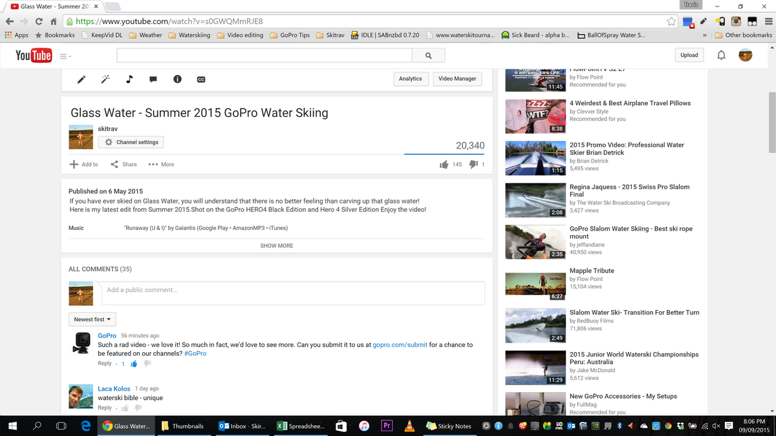Click the Cards info icon
776x436 pixels.
coord(177,79)
